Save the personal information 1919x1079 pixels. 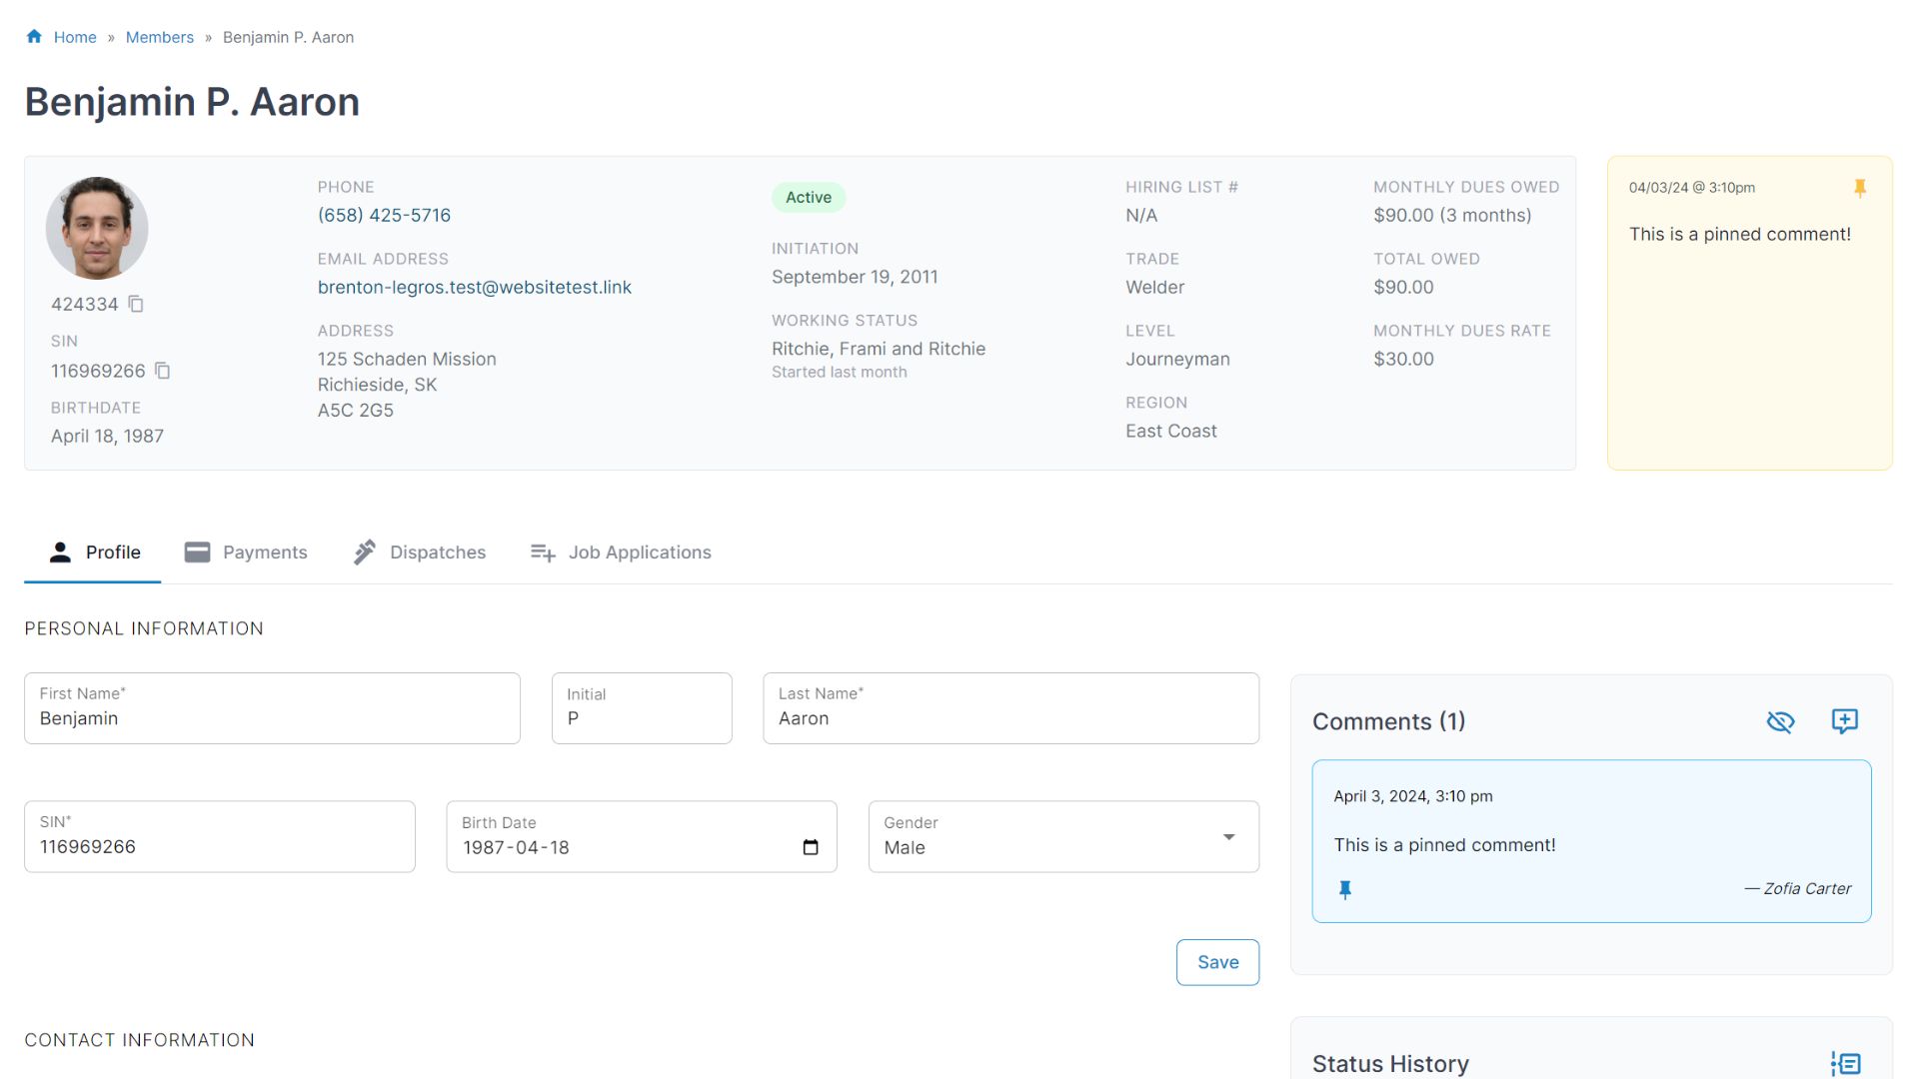[x=1217, y=962]
